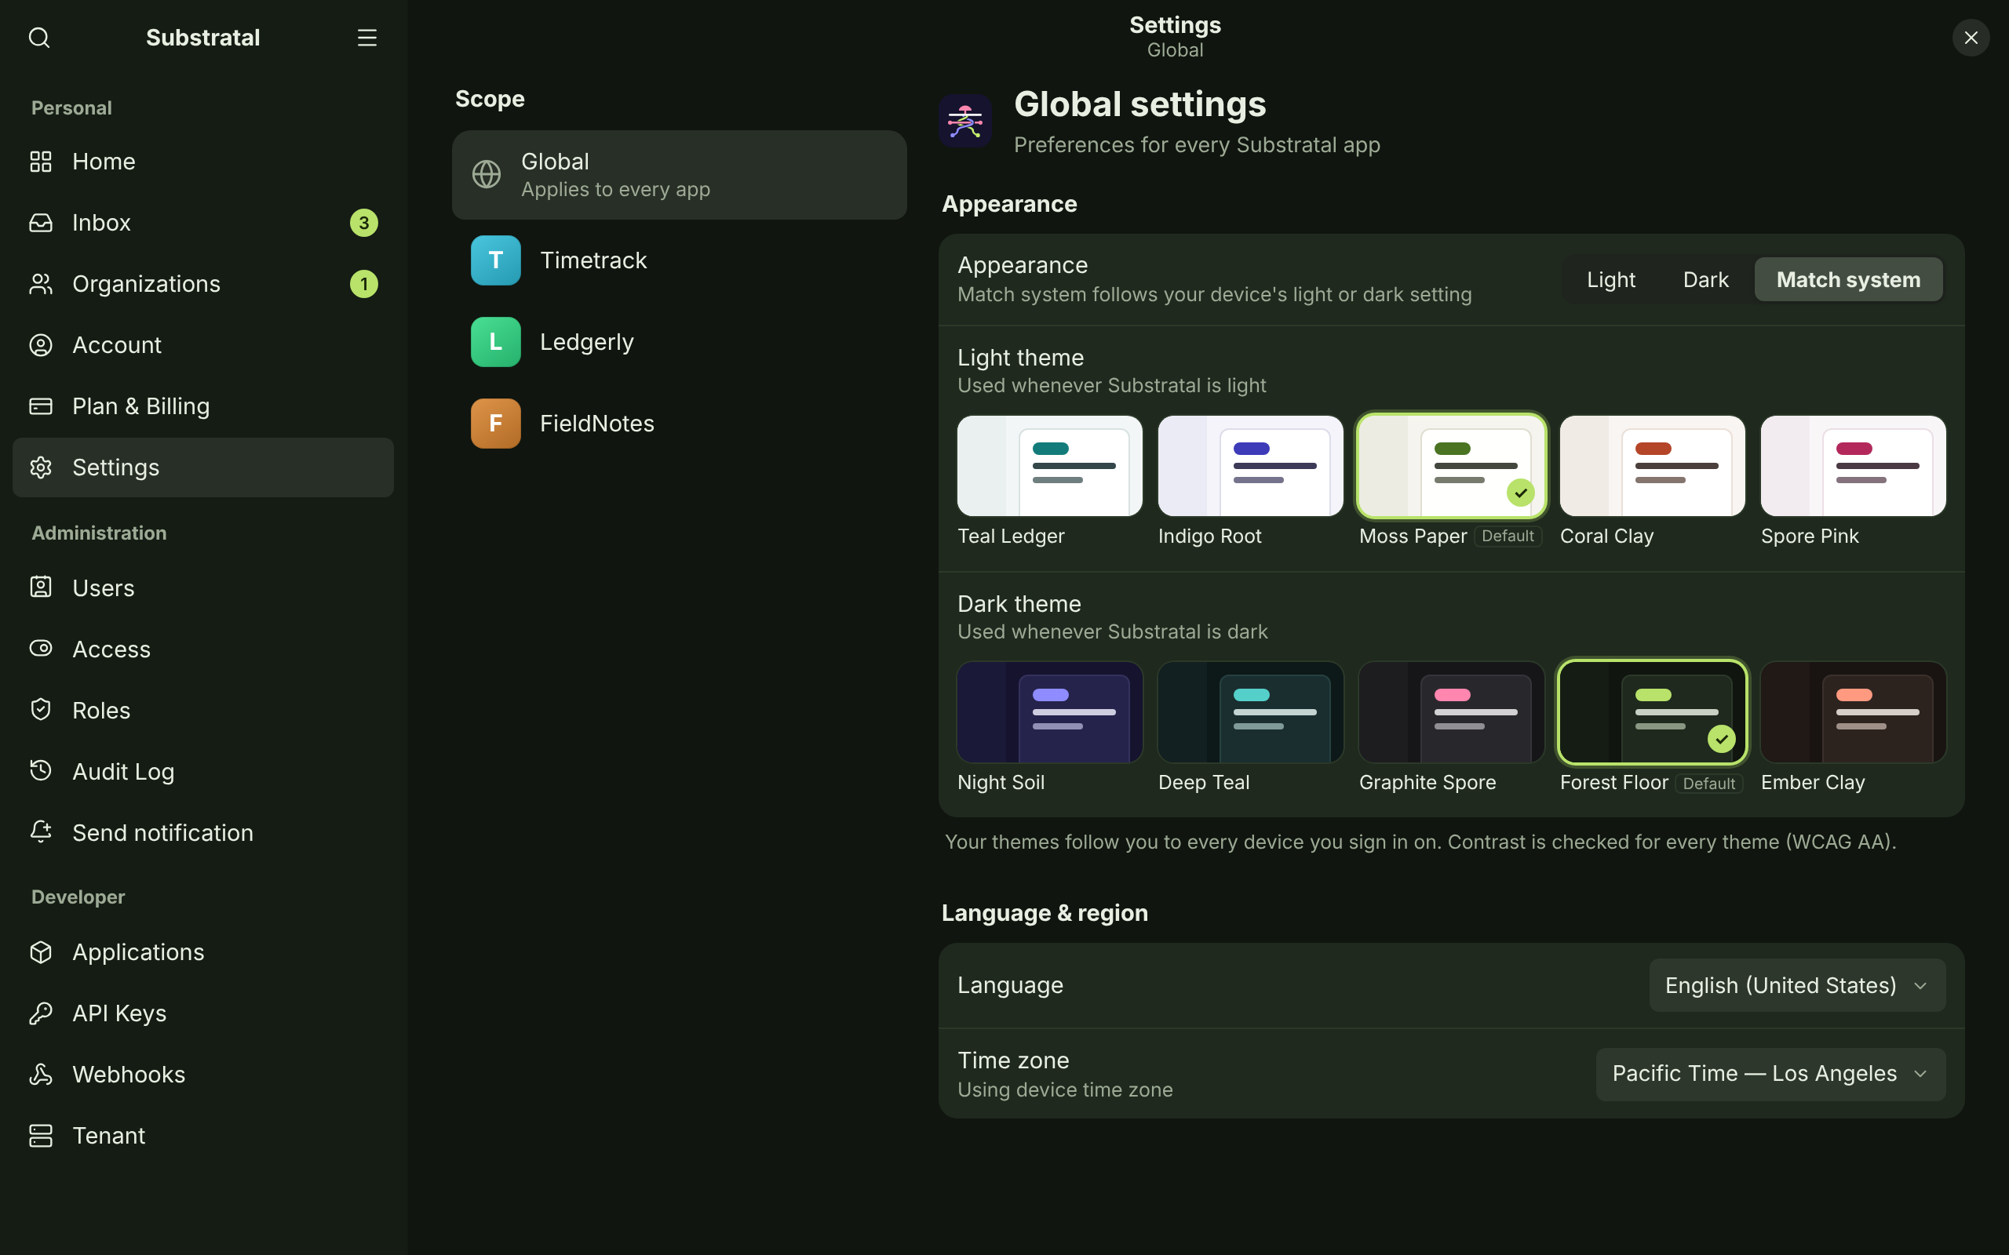Choose the Ledgerly scope
This screenshot has height=1255, width=2009.
tap(679, 342)
